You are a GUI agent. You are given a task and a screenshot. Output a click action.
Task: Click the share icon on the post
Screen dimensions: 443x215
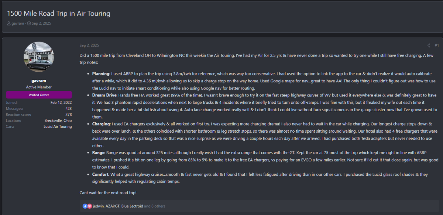tap(428, 45)
